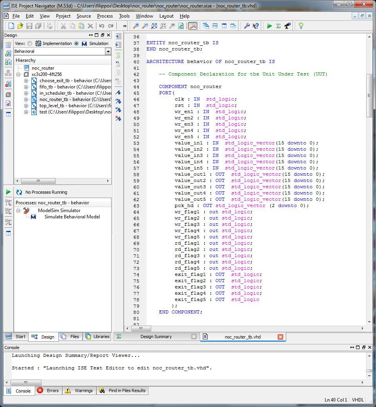Screen dimensions: 376x407
Task: Click the editor vertical scrollbar thumb
Action: pyautogui.click(x=369, y=95)
